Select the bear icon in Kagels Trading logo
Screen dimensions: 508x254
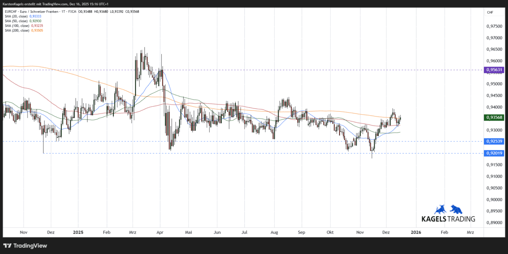[x=456, y=209]
